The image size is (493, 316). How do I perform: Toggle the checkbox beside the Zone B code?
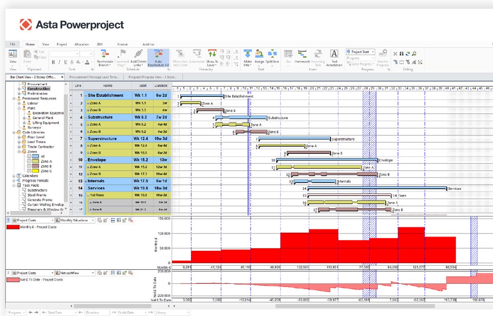click(29, 166)
